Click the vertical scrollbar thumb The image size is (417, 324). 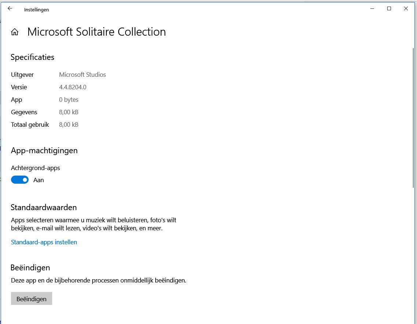tap(413, 118)
